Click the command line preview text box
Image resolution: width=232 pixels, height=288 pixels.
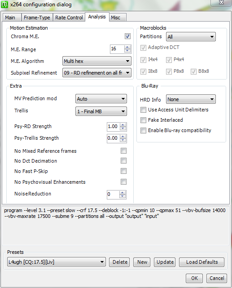[x=115, y=226]
